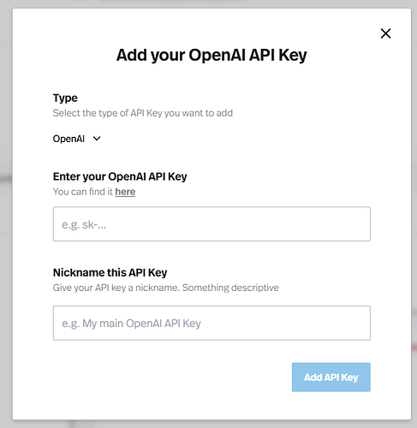Focus the sk-... API key input field
Image resolution: width=417 pixels, height=428 pixels.
pyautogui.click(x=211, y=224)
